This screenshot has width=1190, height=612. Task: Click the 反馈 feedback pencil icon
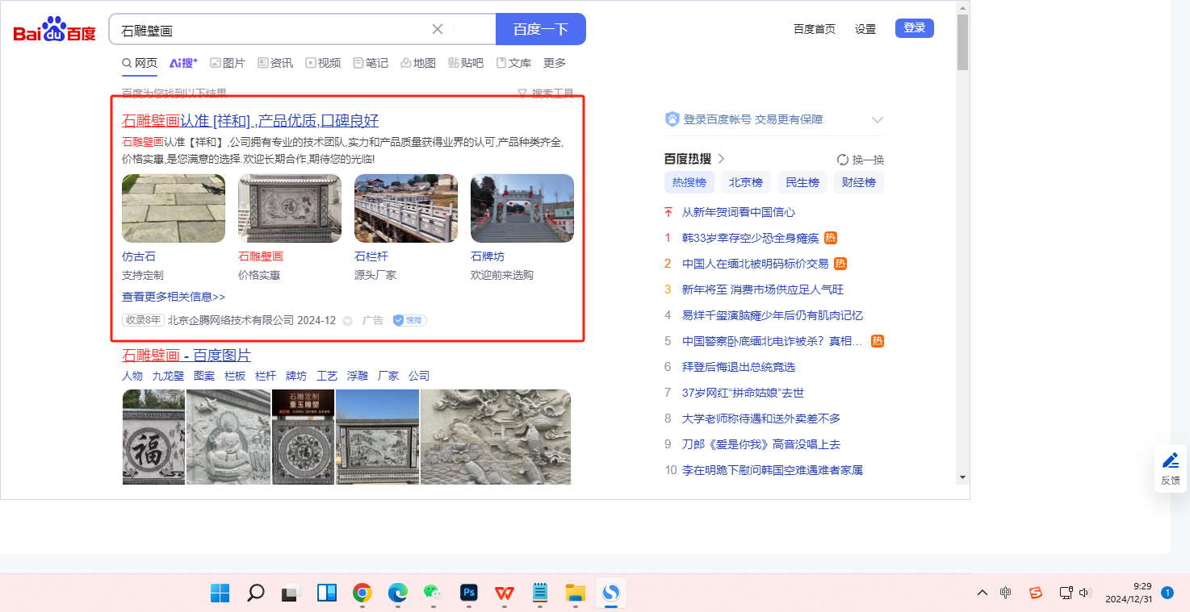(1170, 460)
